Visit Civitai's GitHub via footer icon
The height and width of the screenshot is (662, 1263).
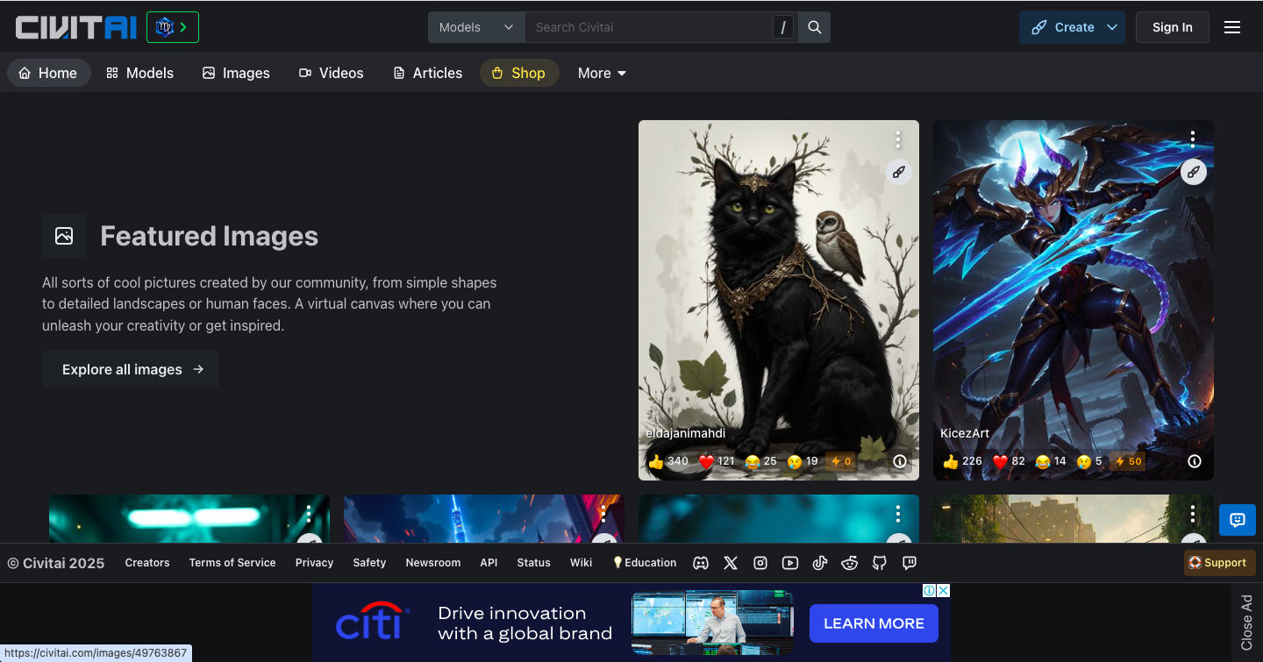(x=879, y=562)
